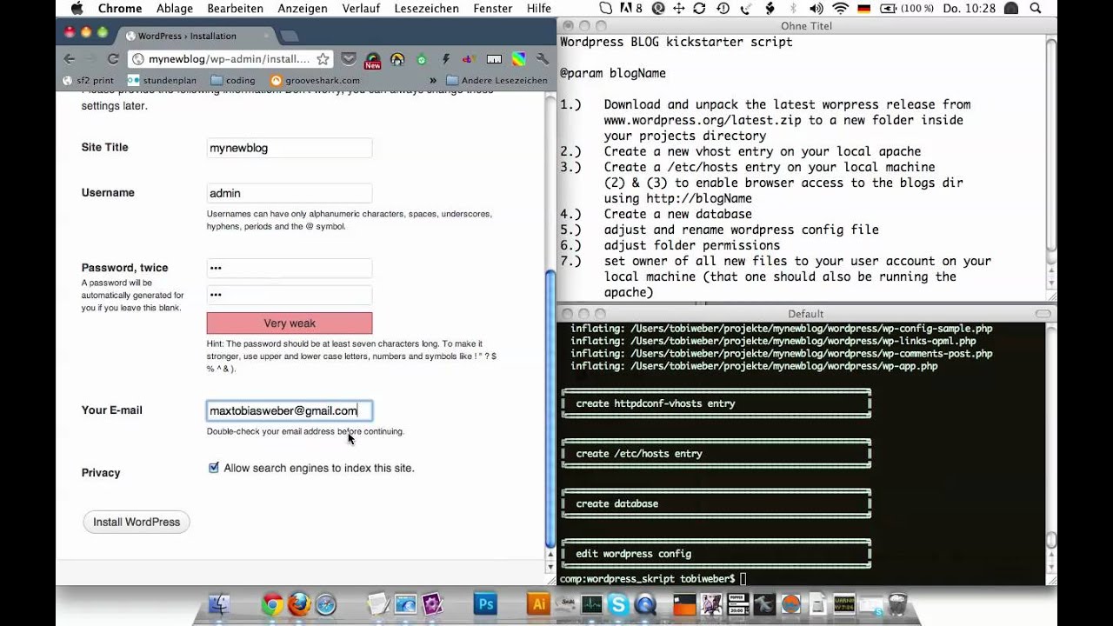Viewport: 1113px width, 626px height.
Task: Click the Very weak strength indicator
Action: (x=290, y=323)
